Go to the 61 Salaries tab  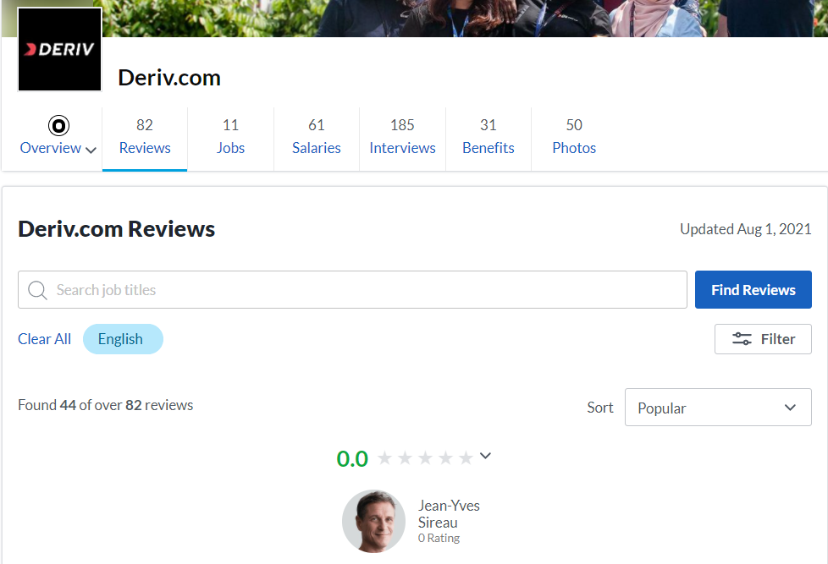coord(317,138)
